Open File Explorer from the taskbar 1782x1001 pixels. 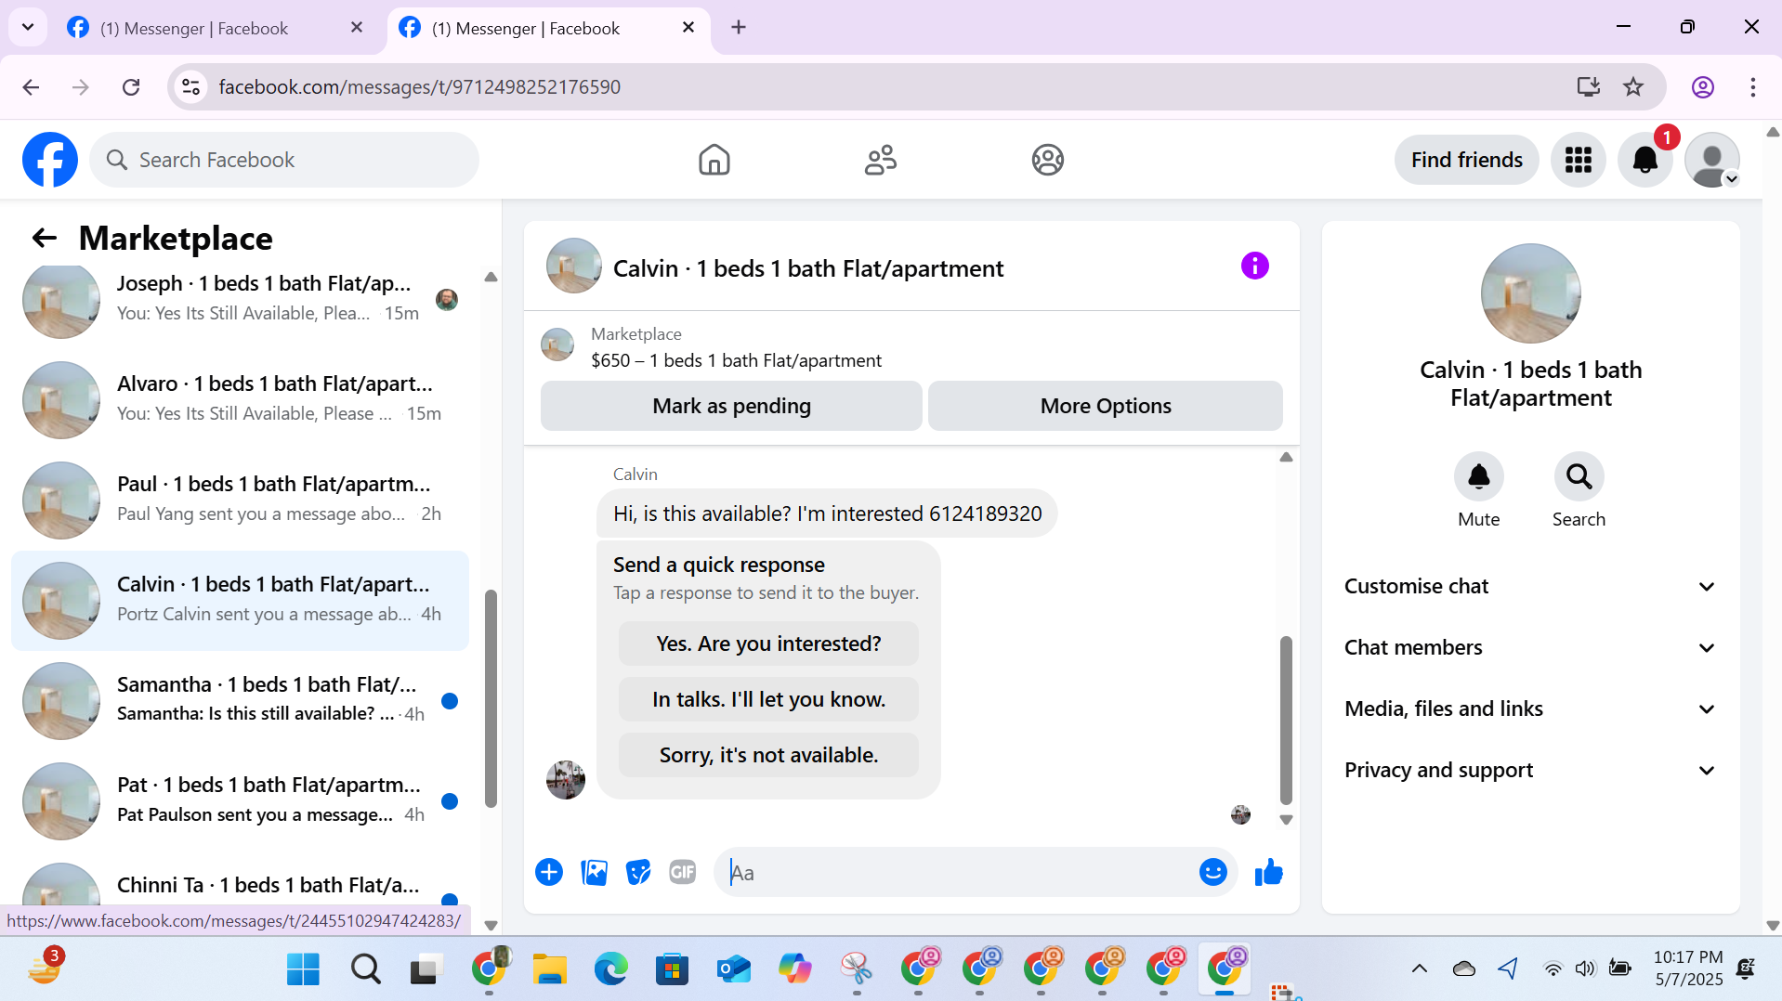tap(549, 969)
